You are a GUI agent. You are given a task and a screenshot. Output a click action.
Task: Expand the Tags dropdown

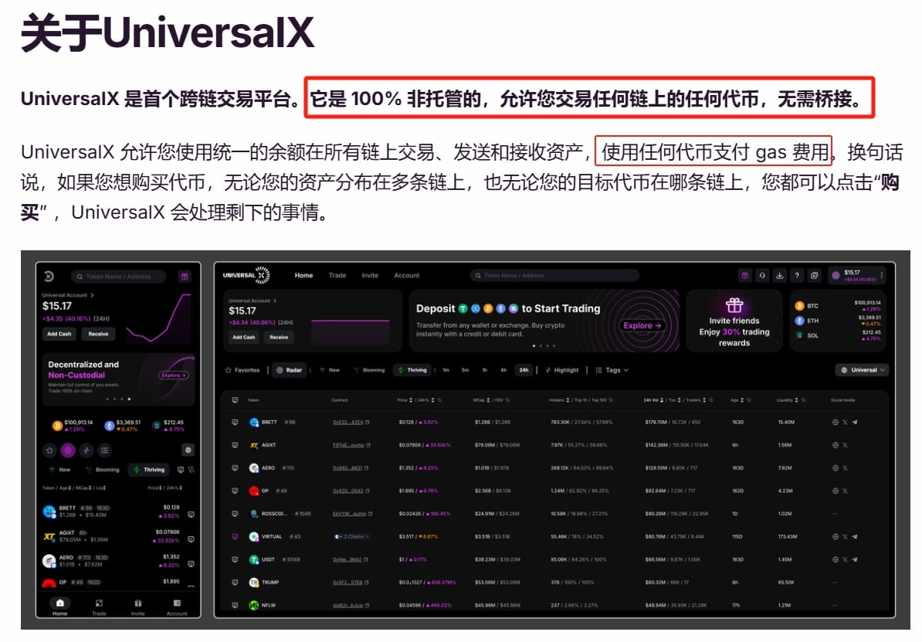[612, 370]
